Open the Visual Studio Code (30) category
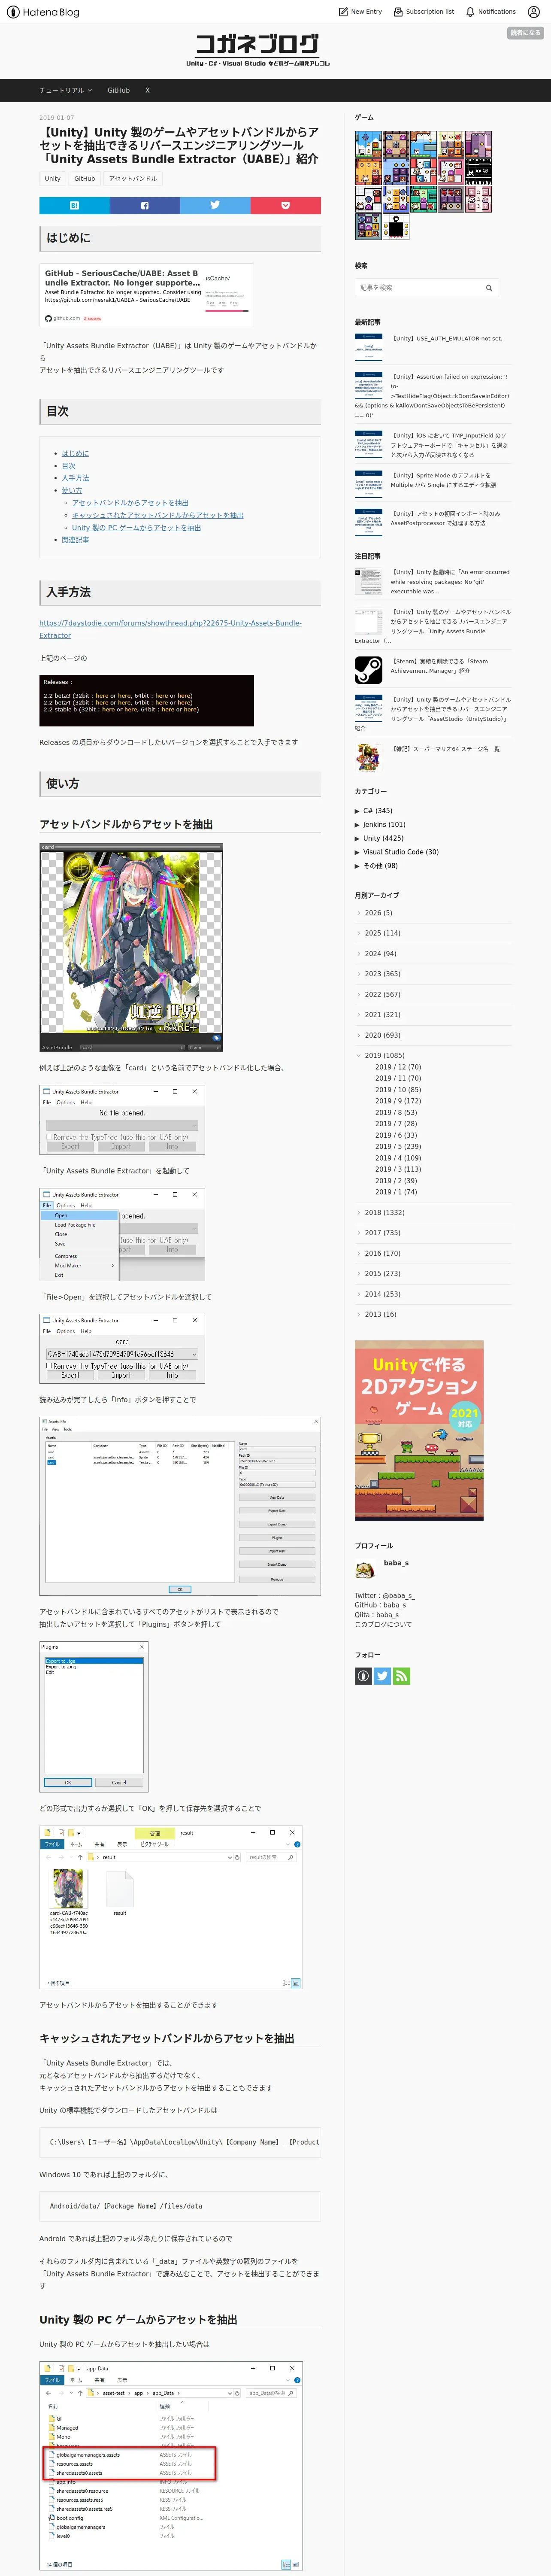Viewport: 551px width, 2576px height. [400, 852]
